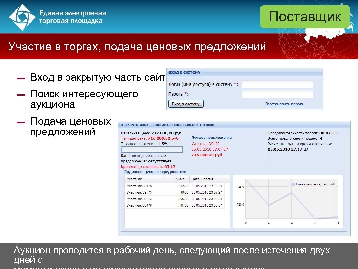Click the Участник column header
This screenshot has width=358, height=269.
click(144, 179)
